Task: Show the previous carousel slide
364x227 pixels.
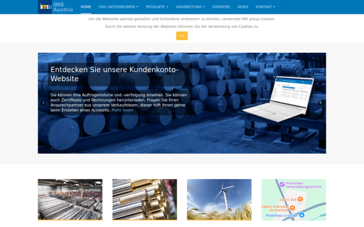Action: (x=44, y=103)
